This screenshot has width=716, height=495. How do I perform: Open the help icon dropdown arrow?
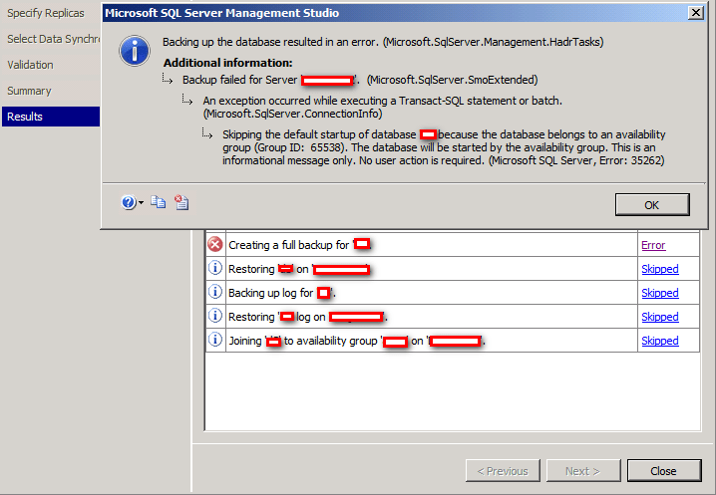pyautogui.click(x=141, y=202)
